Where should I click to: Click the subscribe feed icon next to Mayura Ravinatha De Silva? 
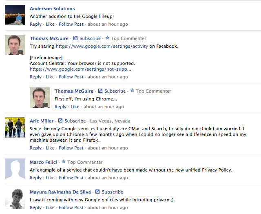(98, 192)
